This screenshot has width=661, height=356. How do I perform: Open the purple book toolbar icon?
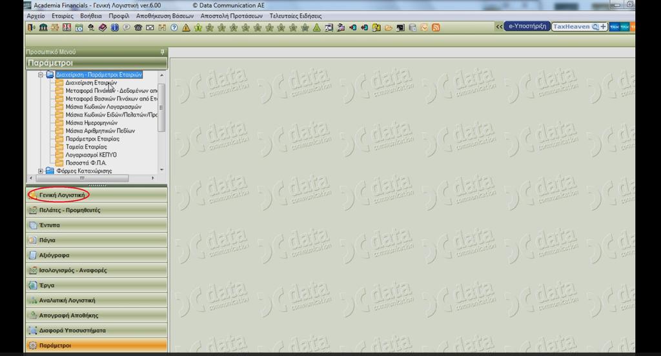click(x=103, y=28)
